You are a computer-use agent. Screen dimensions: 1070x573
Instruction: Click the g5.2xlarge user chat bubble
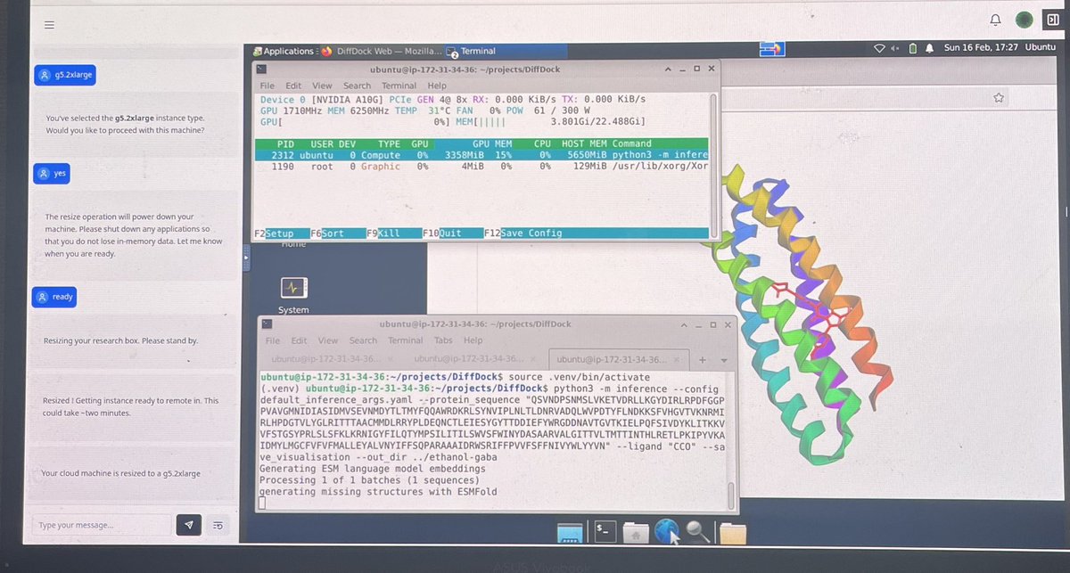pos(67,75)
